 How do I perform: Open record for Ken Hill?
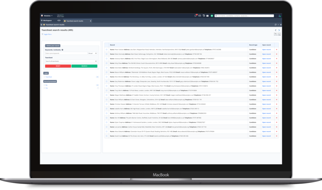tap(266, 118)
